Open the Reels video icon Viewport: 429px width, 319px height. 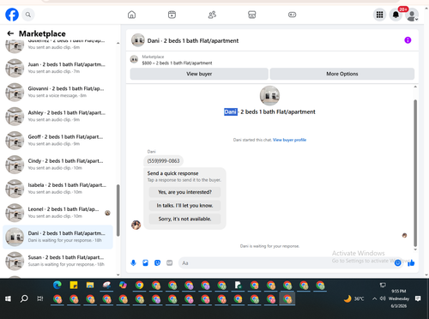click(172, 15)
